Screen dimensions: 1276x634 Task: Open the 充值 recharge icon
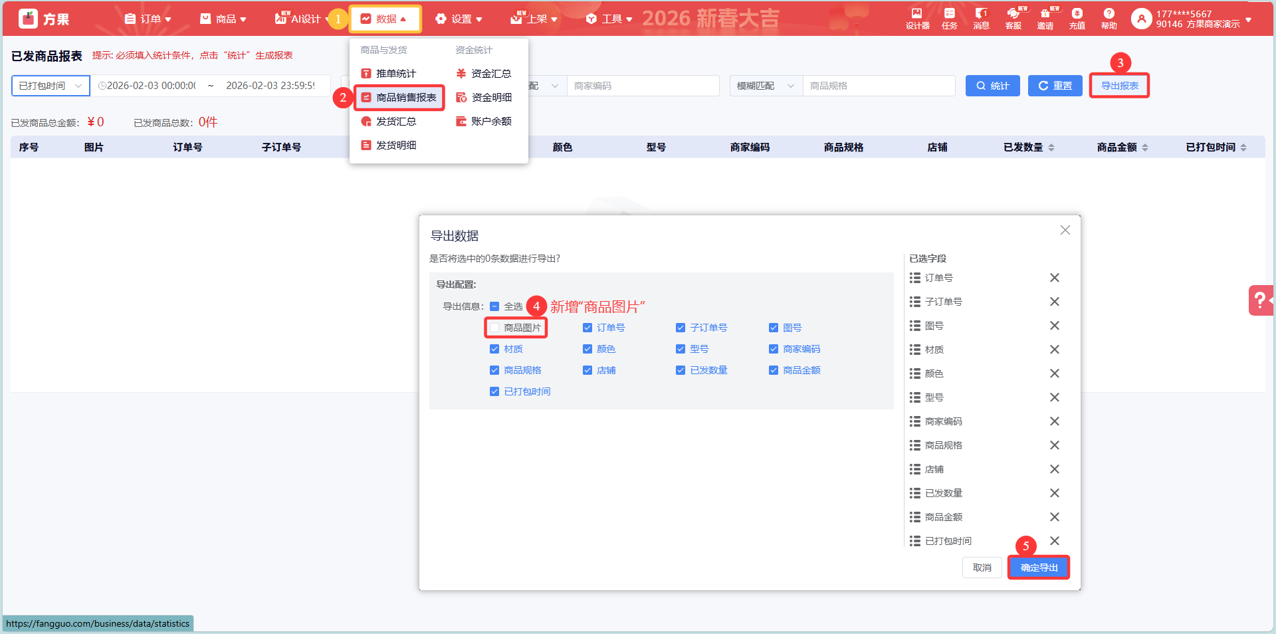[x=1077, y=19]
